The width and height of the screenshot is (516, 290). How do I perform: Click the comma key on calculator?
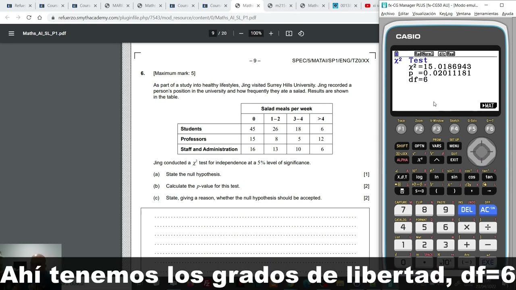472,191
